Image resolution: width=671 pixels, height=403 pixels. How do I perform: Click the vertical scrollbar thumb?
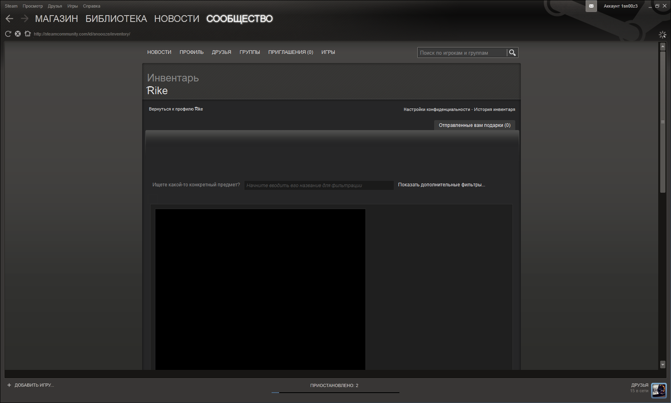point(663,122)
